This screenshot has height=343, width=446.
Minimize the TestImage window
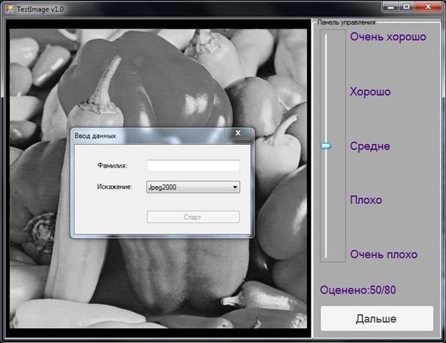click(391, 7)
